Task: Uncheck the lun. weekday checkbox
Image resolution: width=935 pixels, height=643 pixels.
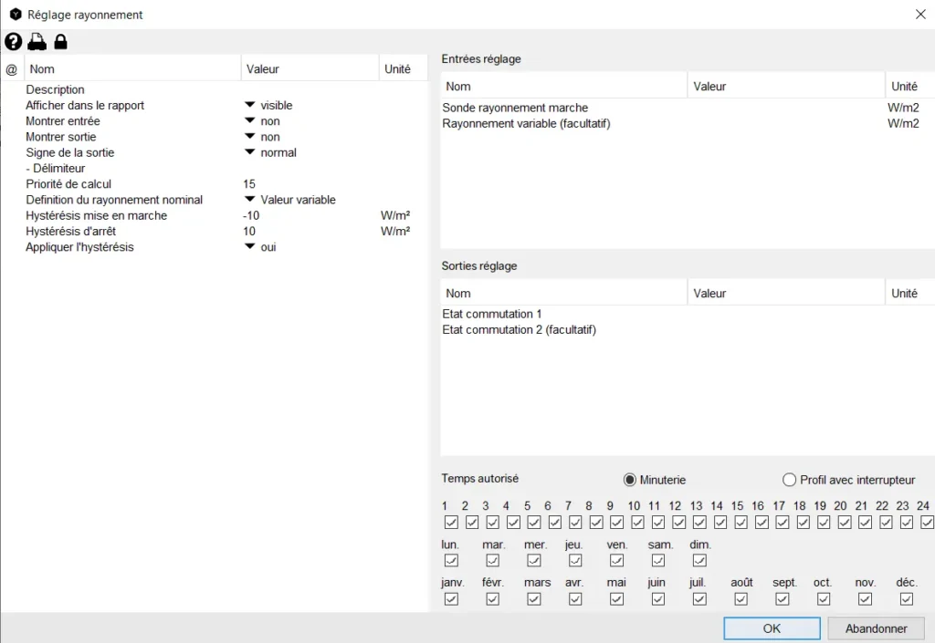Action: [x=451, y=561]
